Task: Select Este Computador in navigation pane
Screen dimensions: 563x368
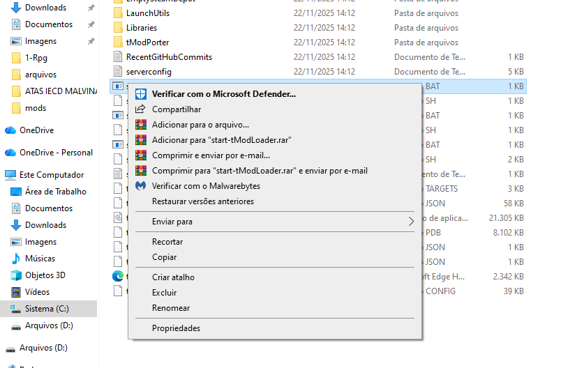Action: 52,175
